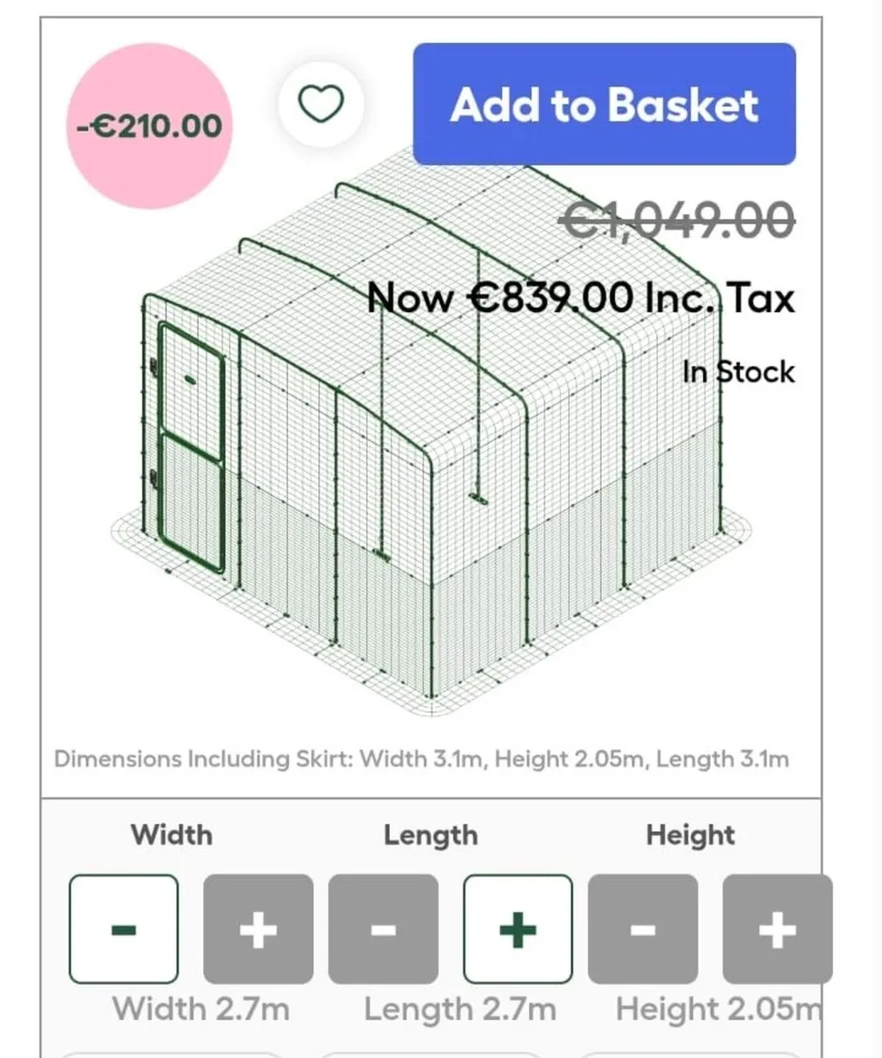Click the Height column heading
Screen dimensions: 882x1058
click(x=690, y=835)
